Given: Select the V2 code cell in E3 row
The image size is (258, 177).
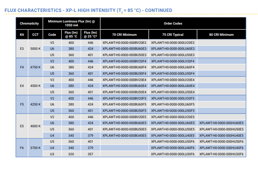Looking at the screenshot, I should pos(52,43).
